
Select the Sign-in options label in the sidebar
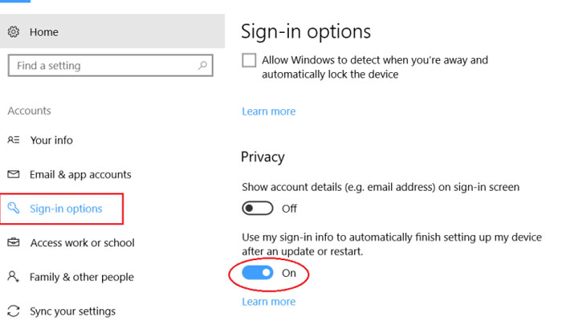[x=66, y=209]
